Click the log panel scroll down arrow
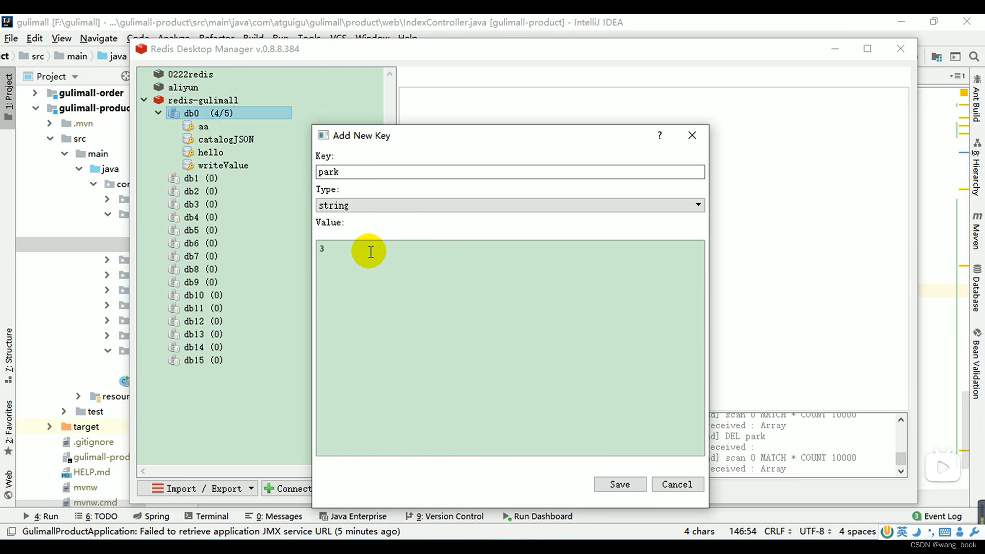985x554 pixels. point(901,471)
